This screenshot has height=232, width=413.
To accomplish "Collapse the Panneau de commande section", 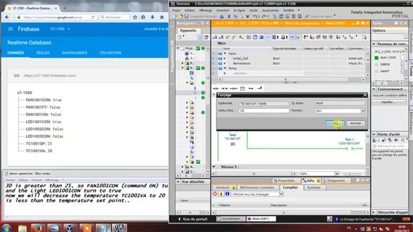I will tap(374, 44).
